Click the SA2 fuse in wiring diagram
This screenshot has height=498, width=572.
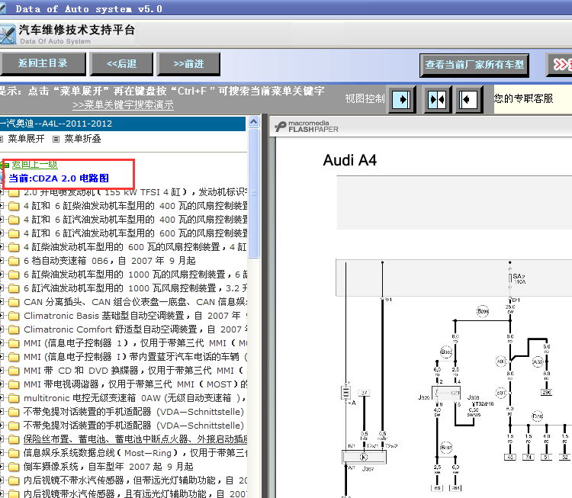[510, 278]
